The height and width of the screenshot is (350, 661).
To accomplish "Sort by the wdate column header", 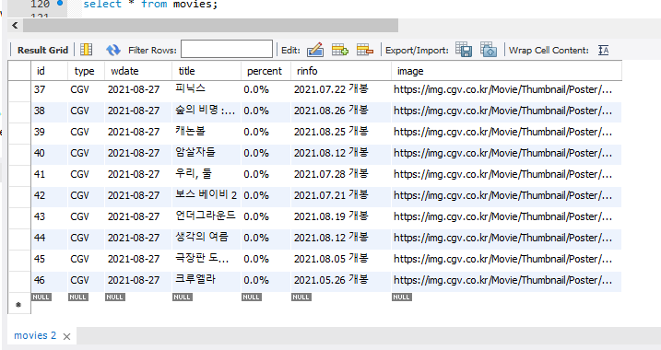I will click(x=138, y=71).
